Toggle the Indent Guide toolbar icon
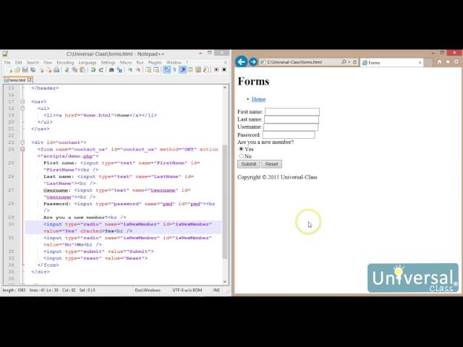The image size is (463, 347). point(183,70)
